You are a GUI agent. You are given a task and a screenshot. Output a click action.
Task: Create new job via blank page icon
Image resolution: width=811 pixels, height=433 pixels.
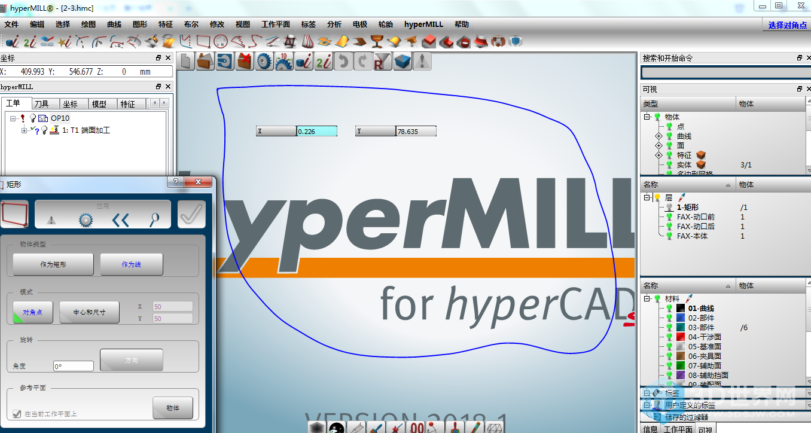click(187, 61)
